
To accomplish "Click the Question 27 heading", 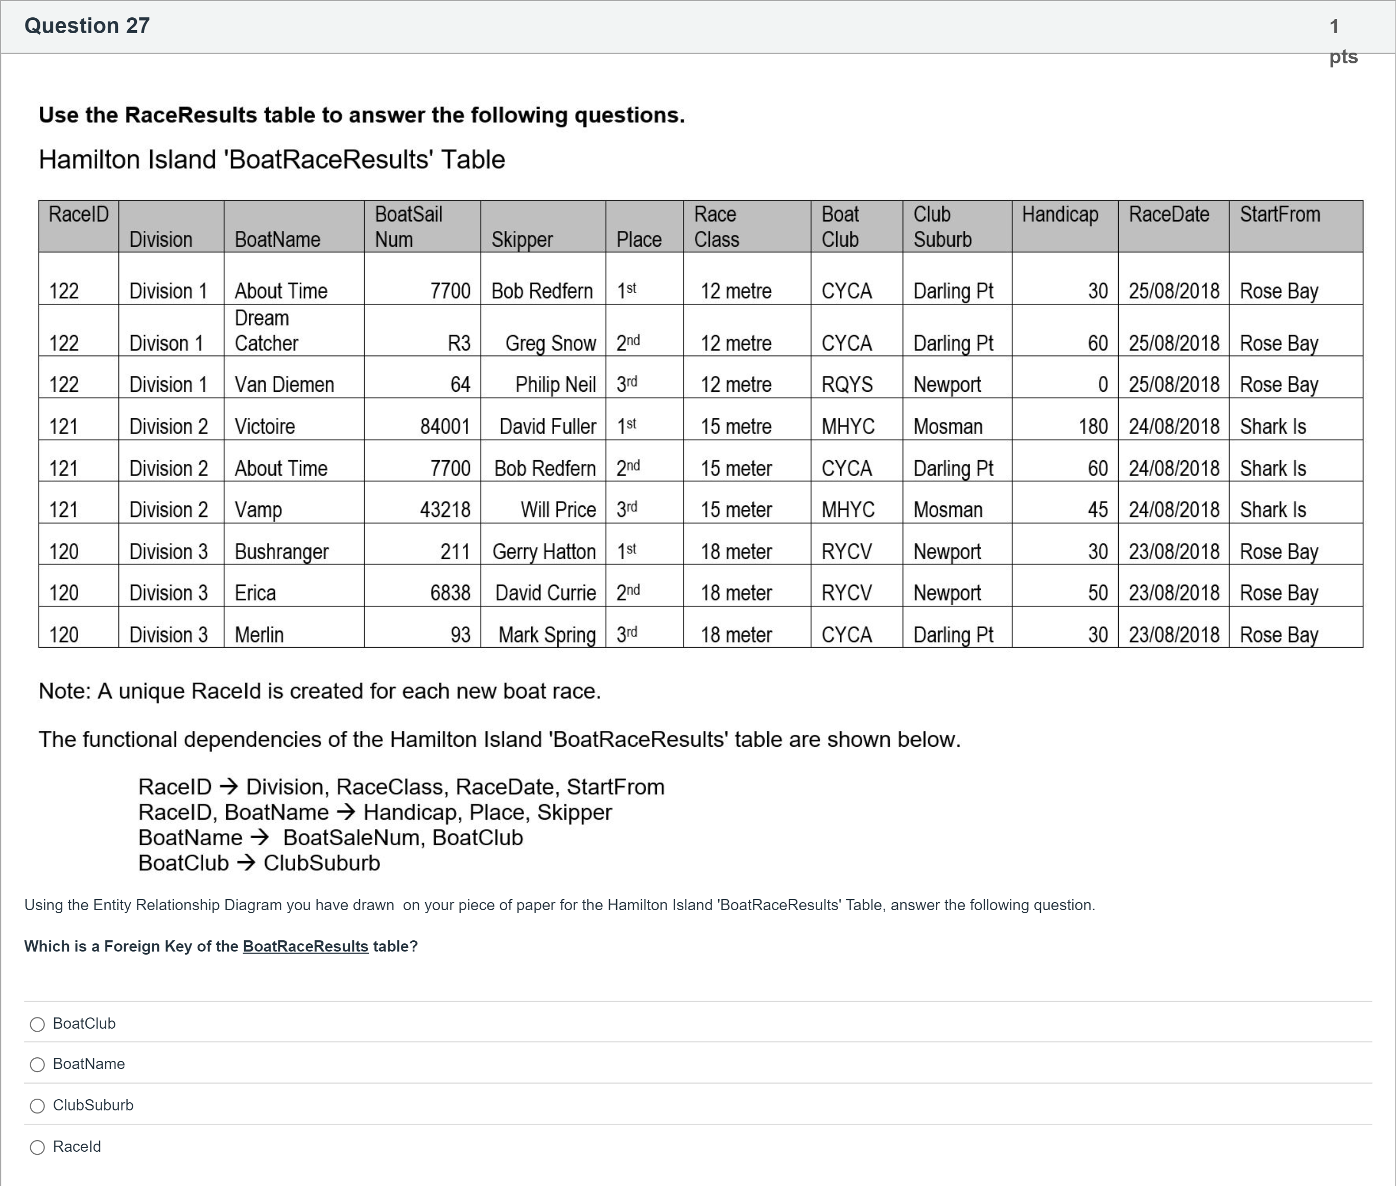I will point(87,26).
